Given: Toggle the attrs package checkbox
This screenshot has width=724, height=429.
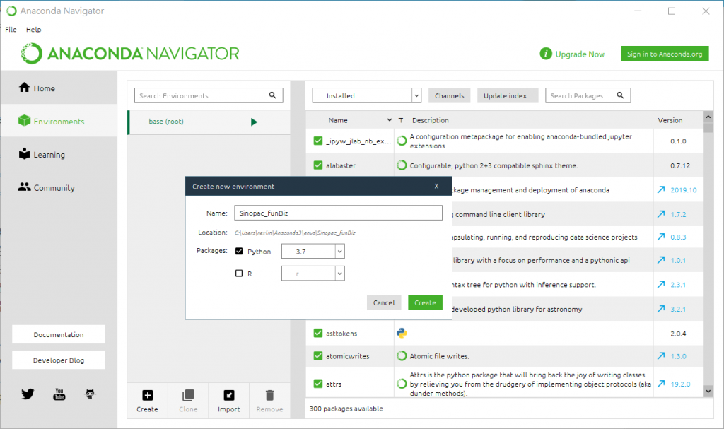Looking at the screenshot, I should click(x=317, y=384).
